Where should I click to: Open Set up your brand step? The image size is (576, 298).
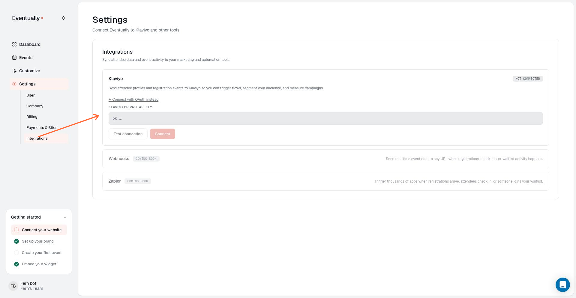coord(39,241)
